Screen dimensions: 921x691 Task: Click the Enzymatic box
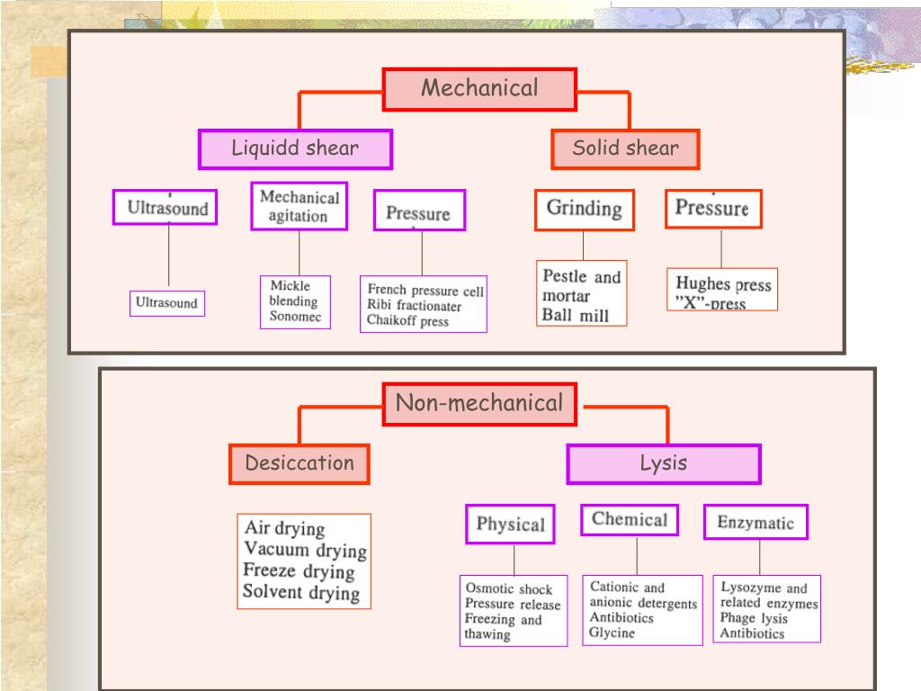coord(756,522)
